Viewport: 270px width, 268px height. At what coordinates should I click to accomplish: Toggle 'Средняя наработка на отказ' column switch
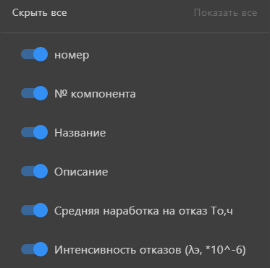click(x=34, y=210)
